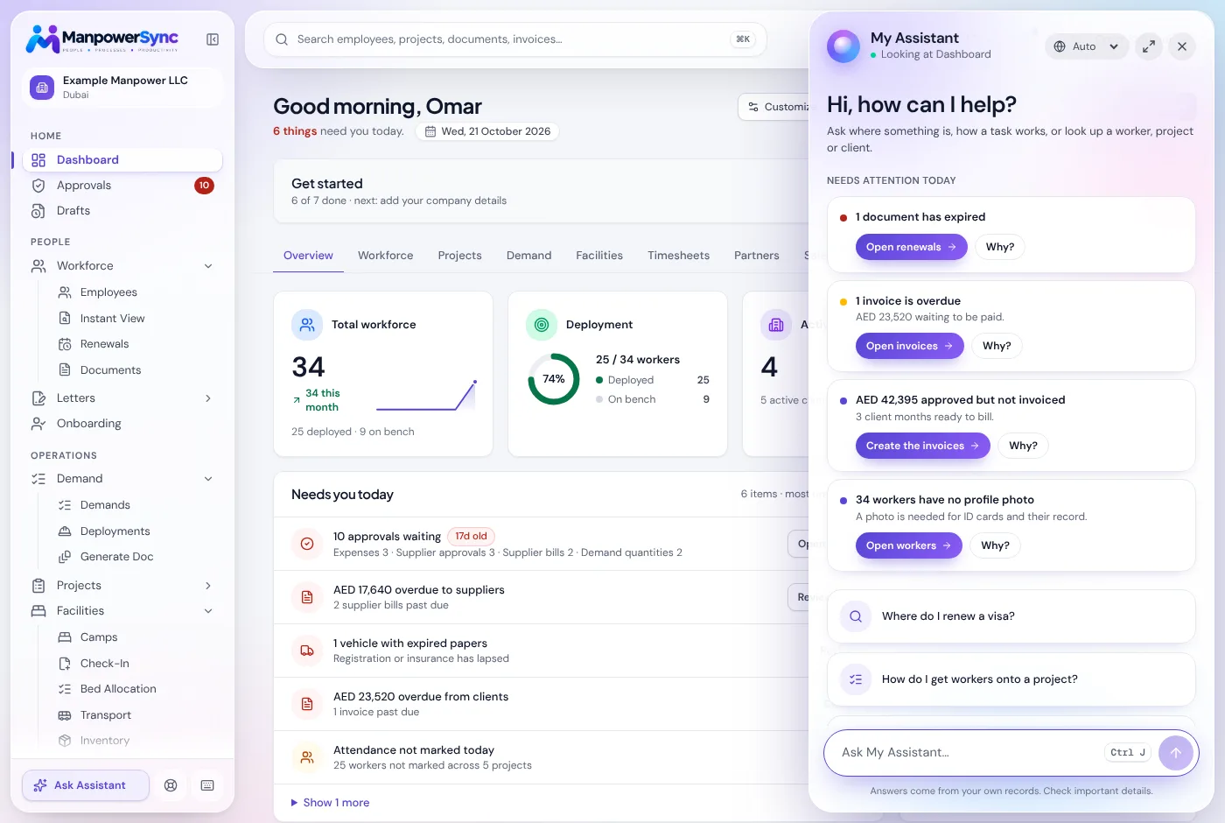Click the calendar icon beside the date
This screenshot has width=1225, height=823.
coord(430,131)
